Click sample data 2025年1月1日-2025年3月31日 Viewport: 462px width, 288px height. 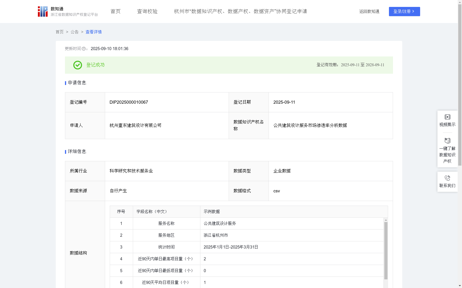click(231, 247)
